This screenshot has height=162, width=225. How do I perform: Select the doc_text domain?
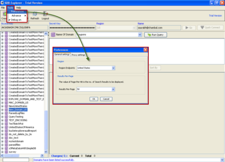[x=13, y=138]
